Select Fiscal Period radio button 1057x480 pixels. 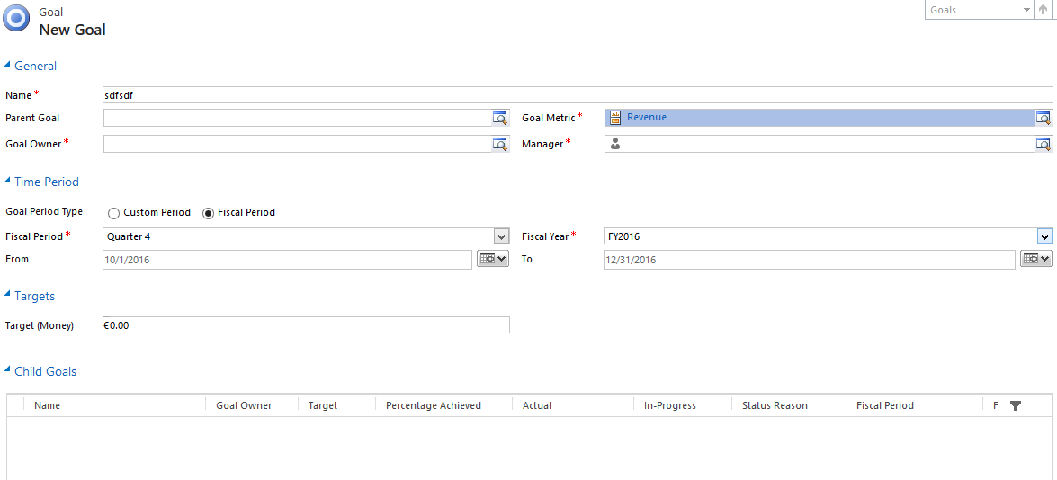pos(209,213)
